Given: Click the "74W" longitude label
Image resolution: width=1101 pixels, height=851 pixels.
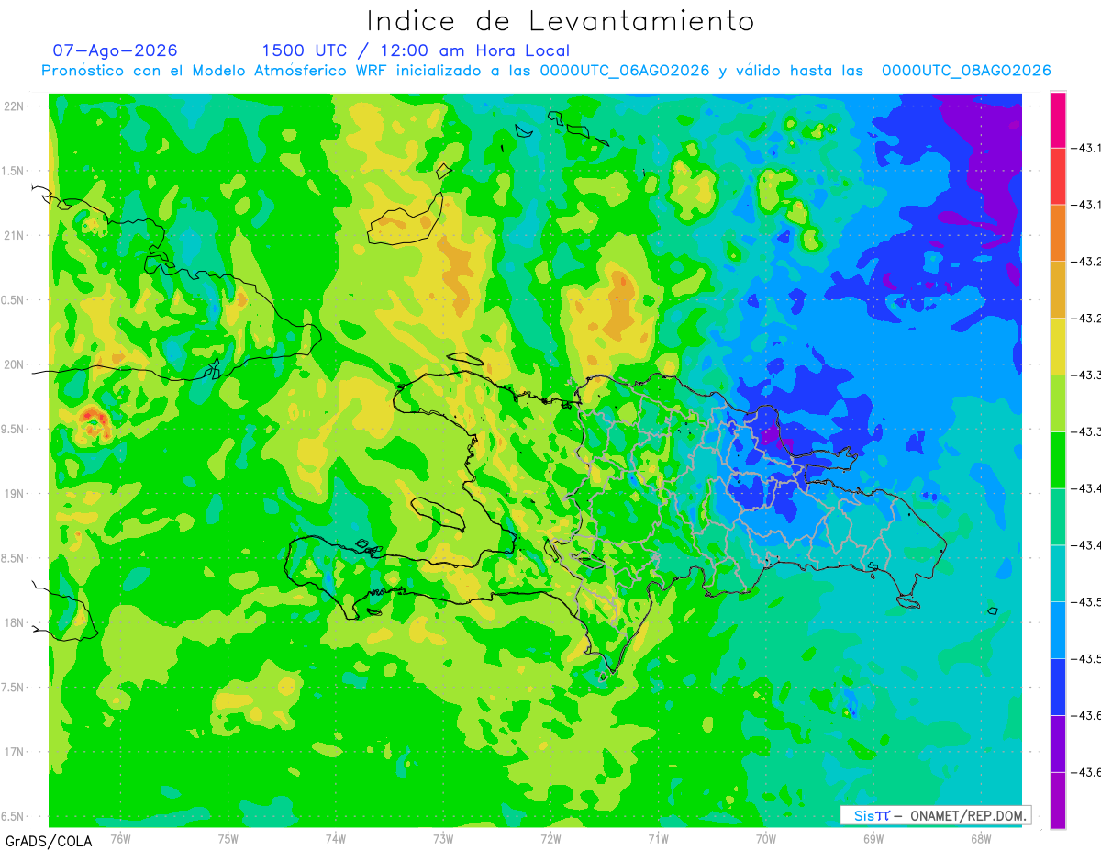Looking at the screenshot, I should (x=335, y=838).
